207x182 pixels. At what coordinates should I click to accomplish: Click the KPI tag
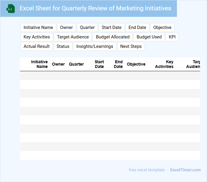pyautogui.click(x=172, y=37)
